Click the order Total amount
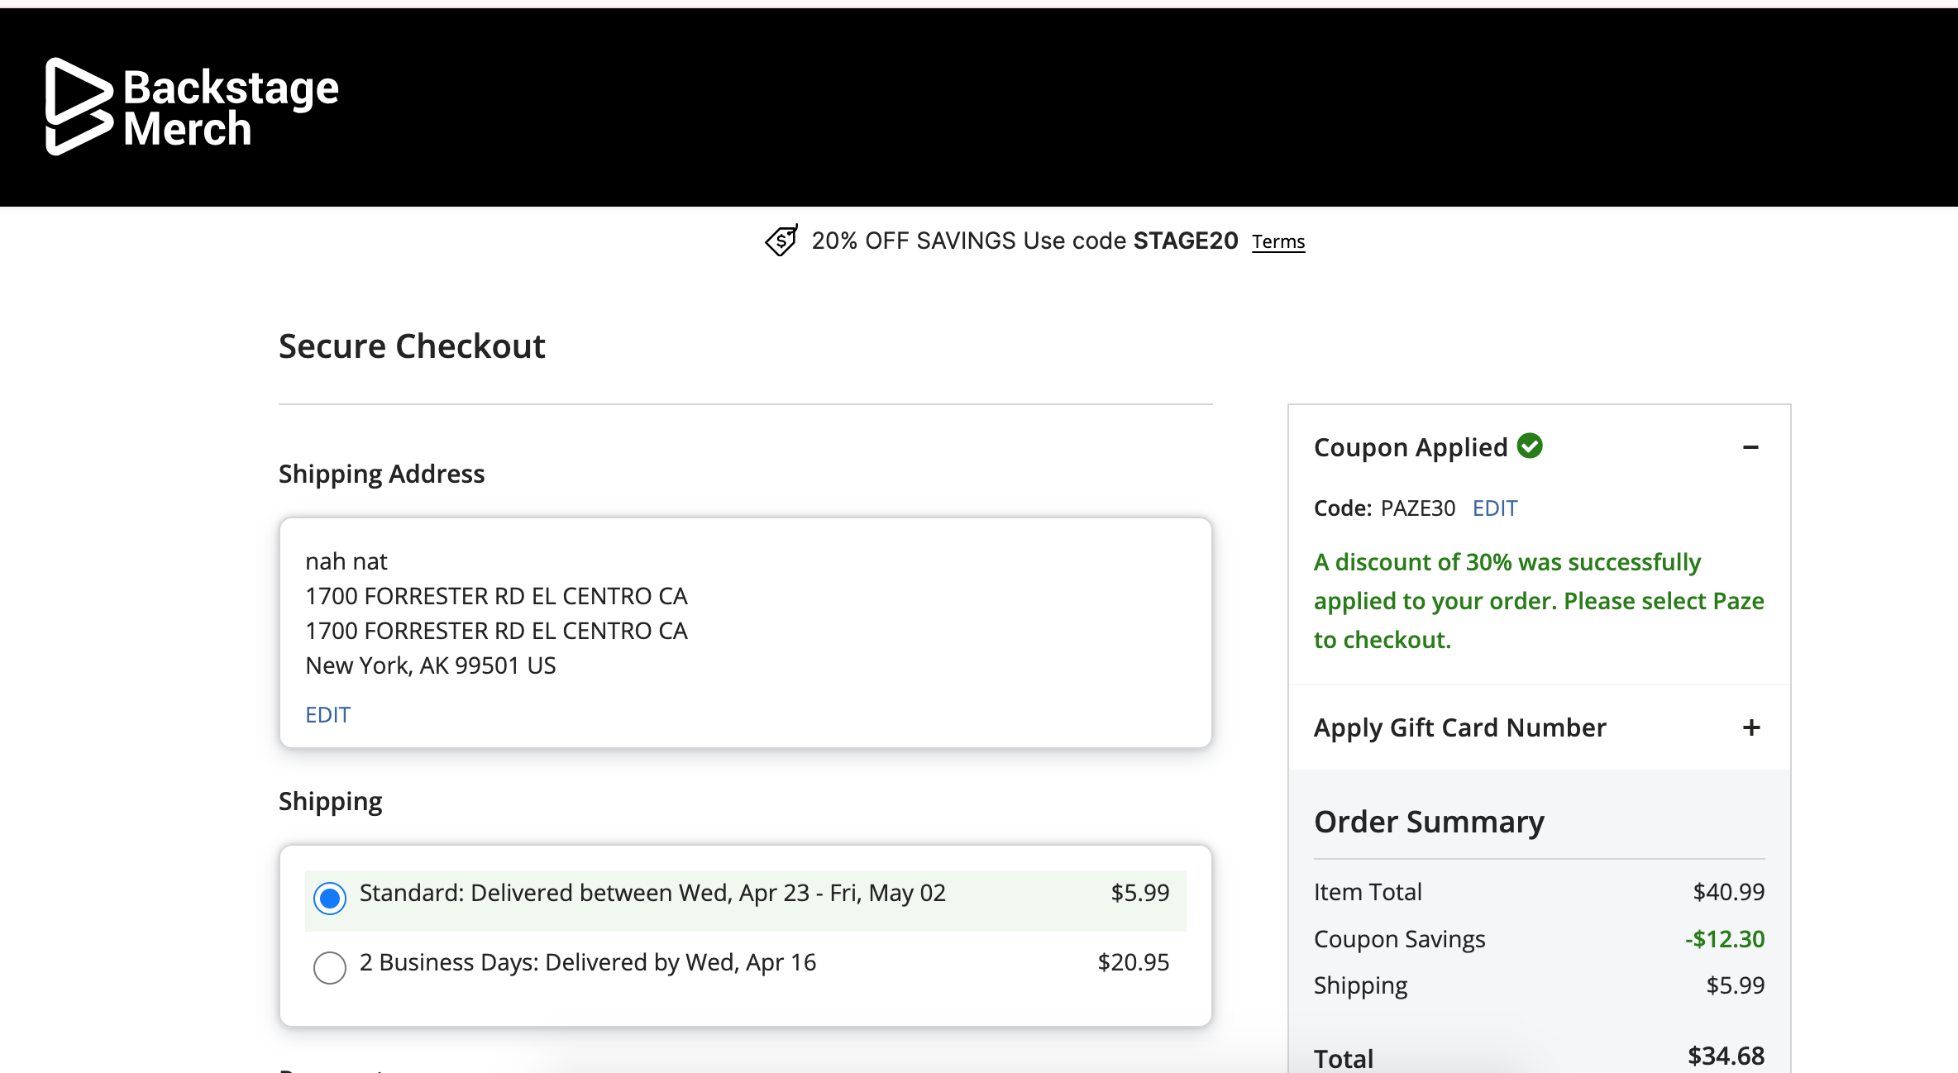1958x1073 pixels. 1726,1056
